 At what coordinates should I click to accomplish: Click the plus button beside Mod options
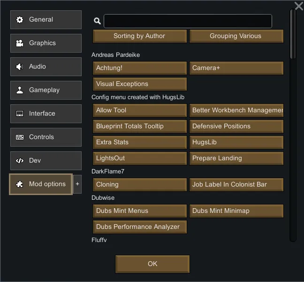(x=77, y=184)
